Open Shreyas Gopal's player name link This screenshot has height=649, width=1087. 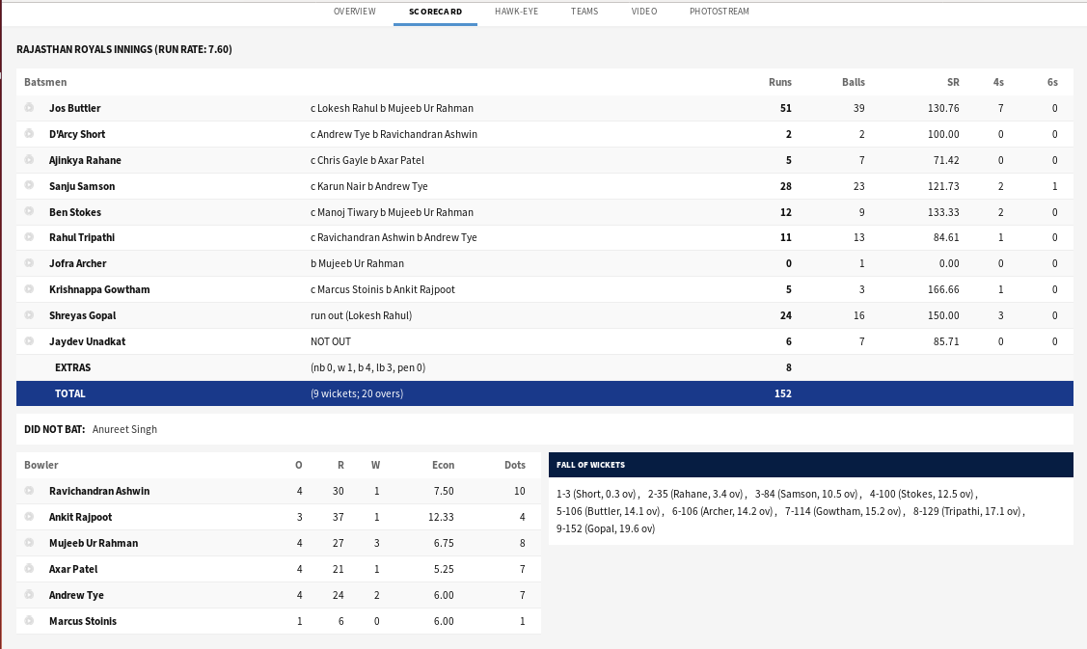coord(83,315)
